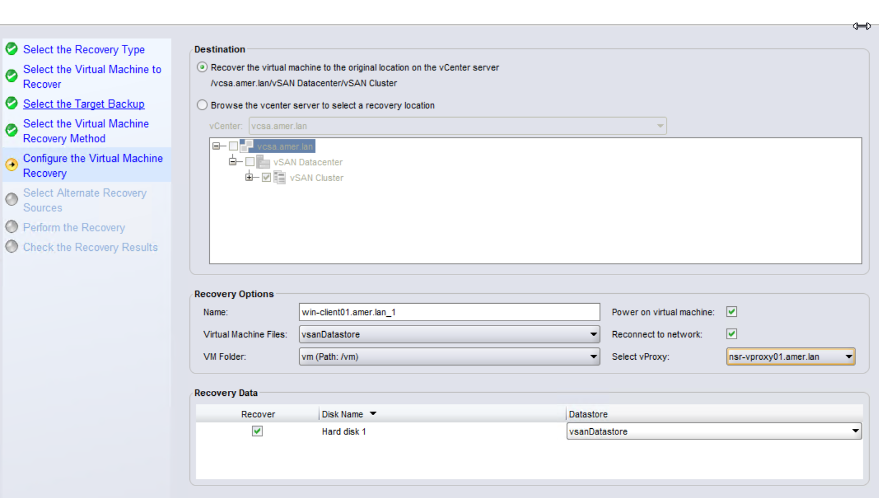Click inside the Name input field
This screenshot has width=879, height=498.
click(x=449, y=312)
